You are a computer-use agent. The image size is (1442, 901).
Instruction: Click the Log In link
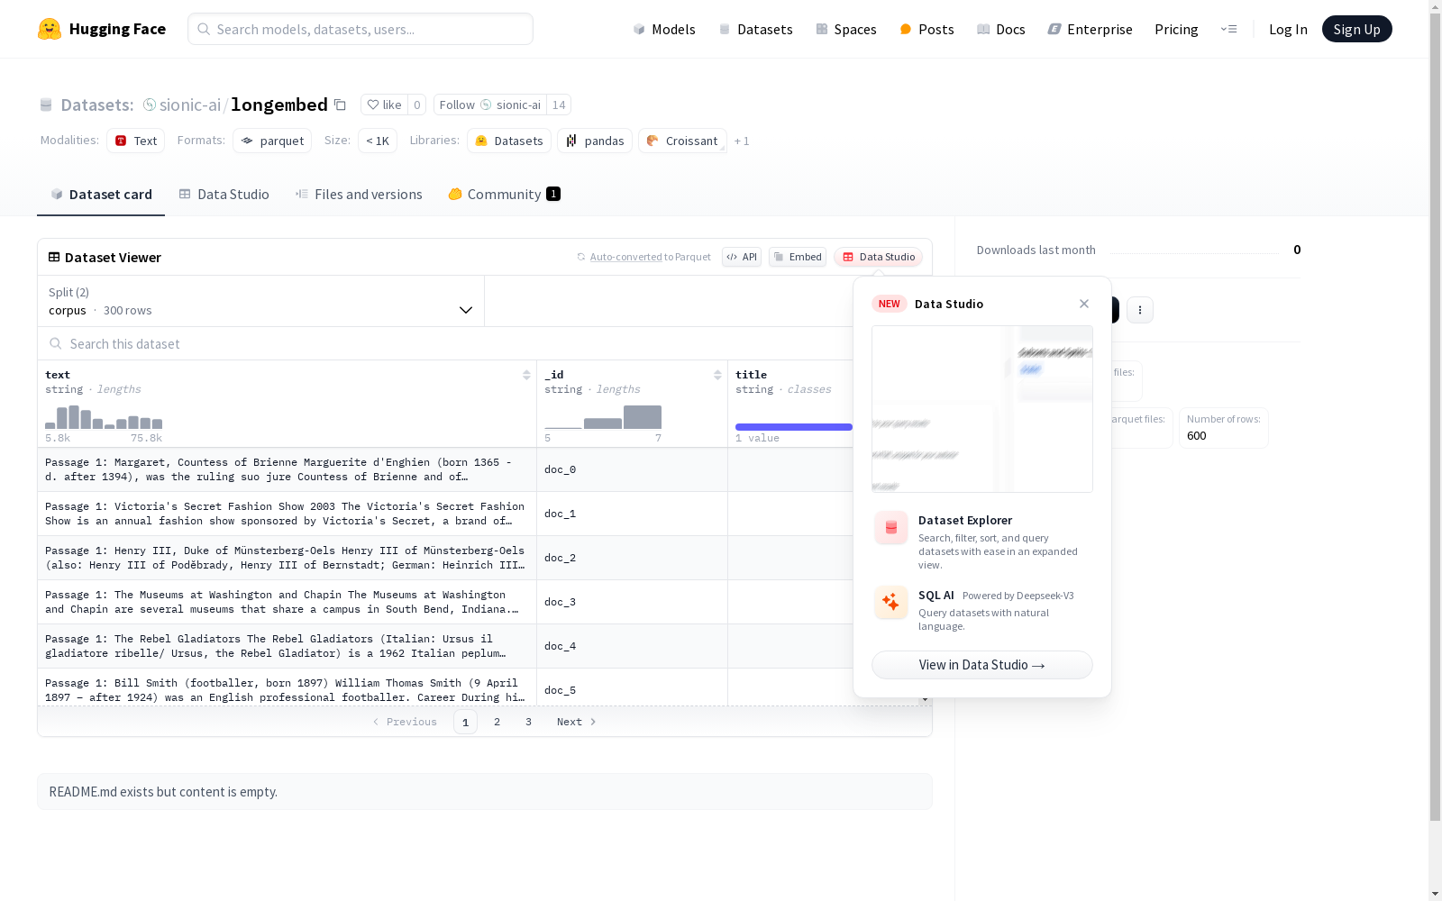(1288, 29)
